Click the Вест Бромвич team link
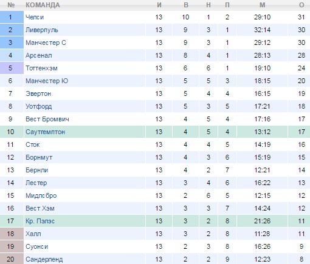310x264 pixels. point(47,119)
